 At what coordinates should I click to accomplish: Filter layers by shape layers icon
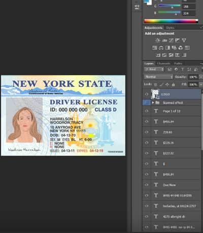189,70
